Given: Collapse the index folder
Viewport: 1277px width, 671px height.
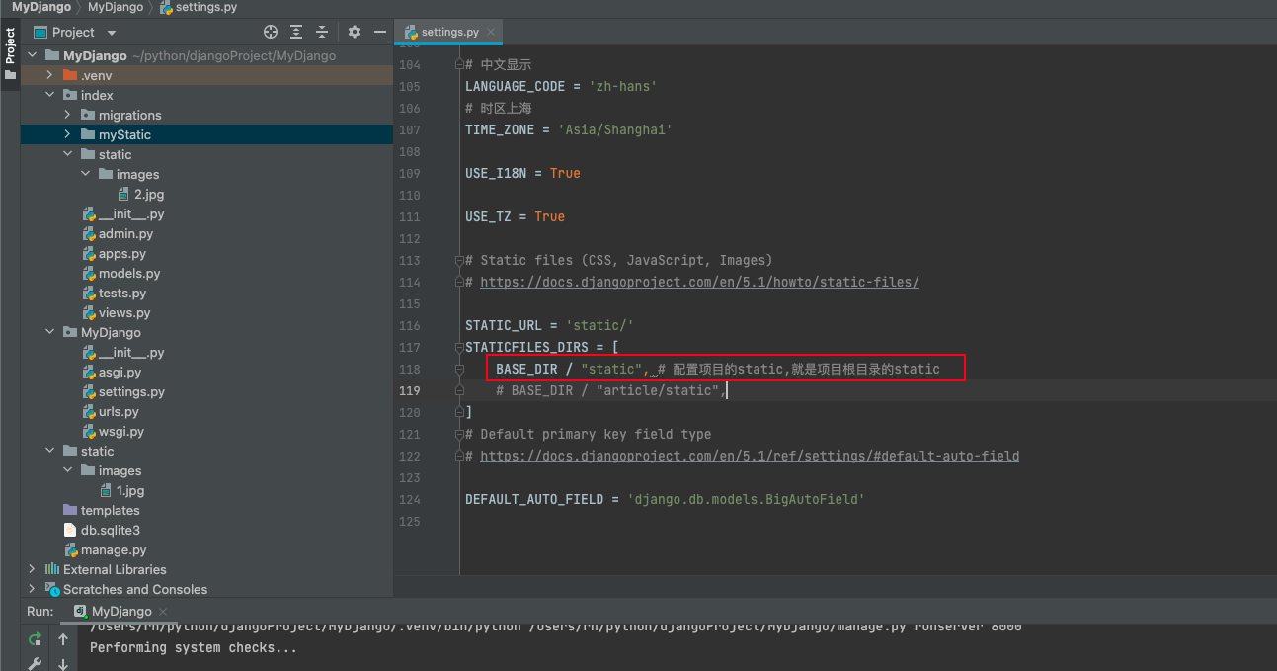Looking at the screenshot, I should pos(50,95).
